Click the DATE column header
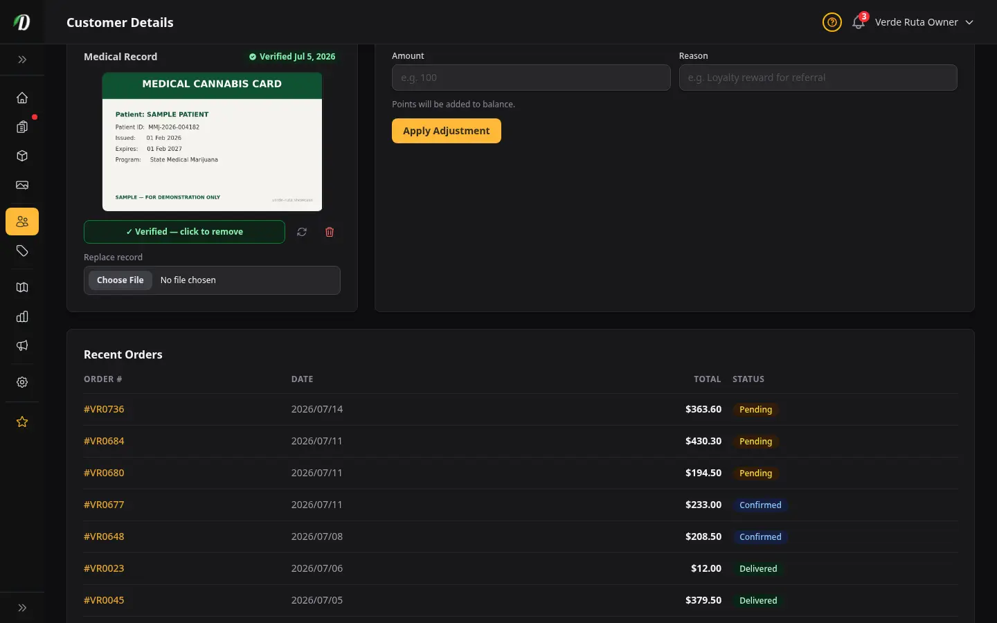 click(302, 379)
